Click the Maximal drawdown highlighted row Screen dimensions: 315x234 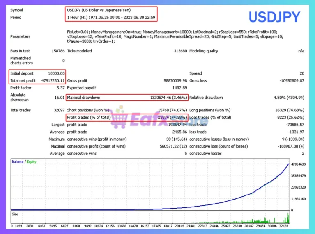click(x=127, y=98)
